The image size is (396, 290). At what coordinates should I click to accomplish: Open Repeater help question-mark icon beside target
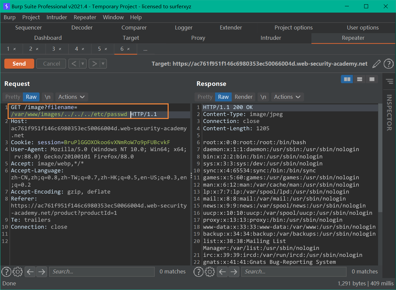pyautogui.click(x=388, y=64)
